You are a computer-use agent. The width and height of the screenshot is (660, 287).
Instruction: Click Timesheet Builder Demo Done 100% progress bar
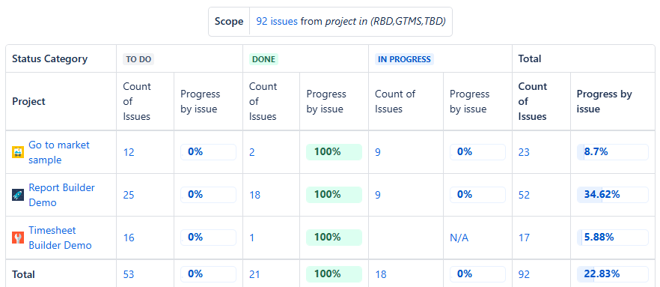point(334,238)
